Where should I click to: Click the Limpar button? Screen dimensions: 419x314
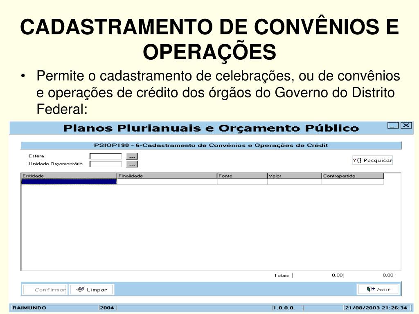pos(92,290)
